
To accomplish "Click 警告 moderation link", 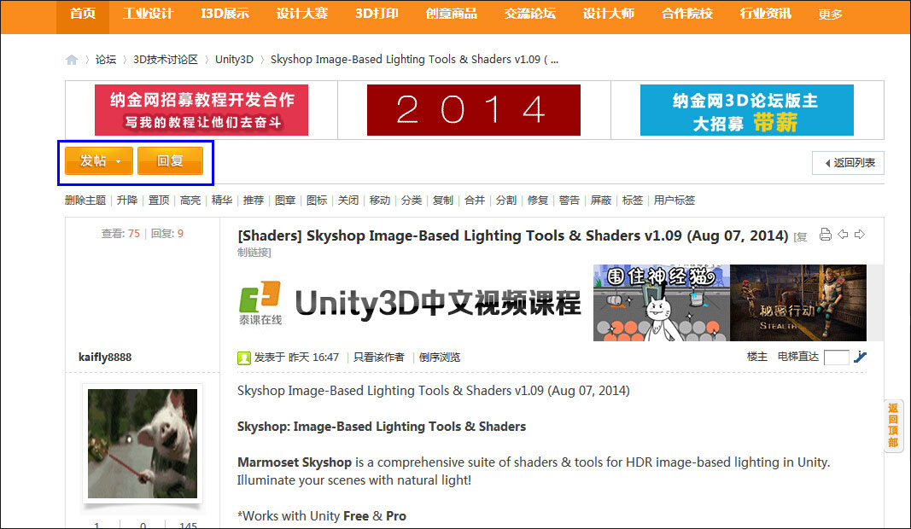I will [569, 201].
